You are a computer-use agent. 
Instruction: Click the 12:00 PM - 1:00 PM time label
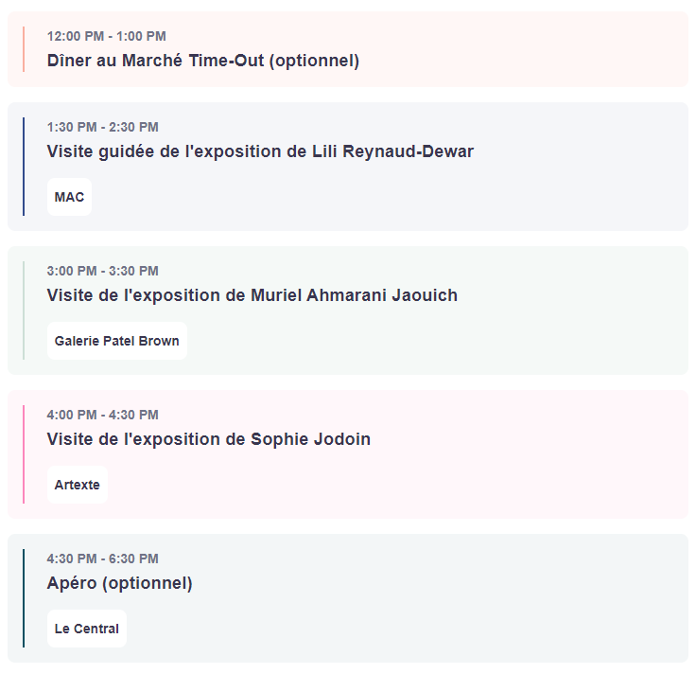[107, 36]
